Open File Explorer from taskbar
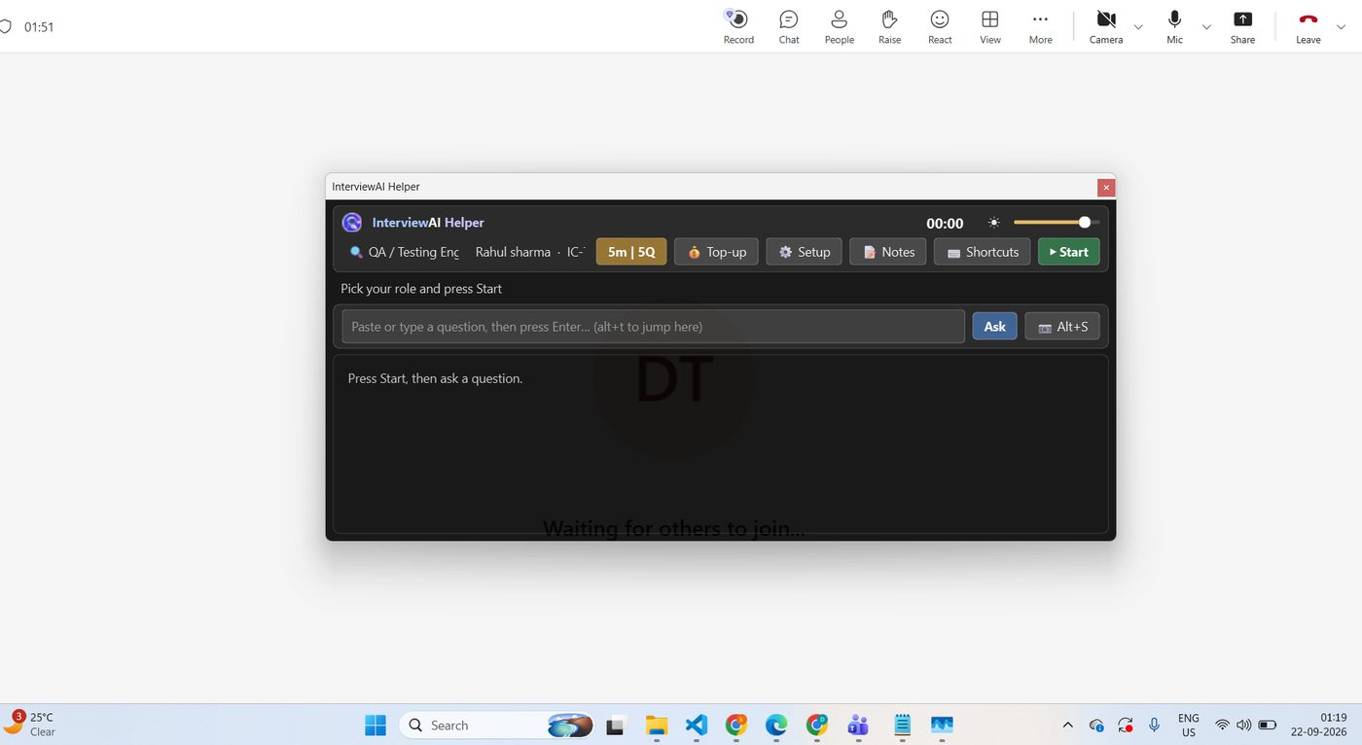 657,726
